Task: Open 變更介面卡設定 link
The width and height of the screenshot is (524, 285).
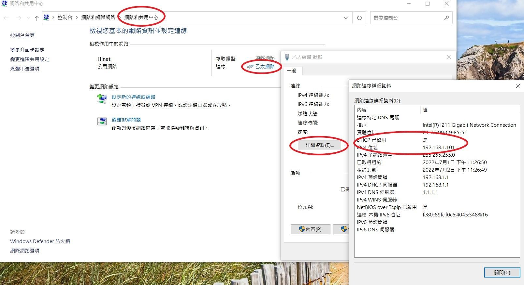Action: [27, 50]
